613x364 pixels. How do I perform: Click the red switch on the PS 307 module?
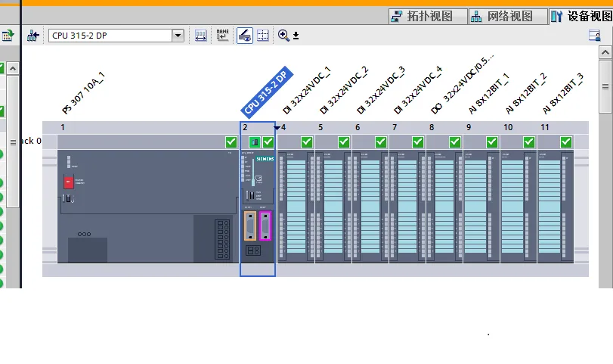click(69, 182)
